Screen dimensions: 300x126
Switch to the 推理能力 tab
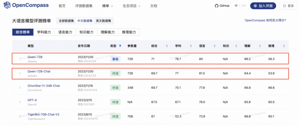coord(129,32)
